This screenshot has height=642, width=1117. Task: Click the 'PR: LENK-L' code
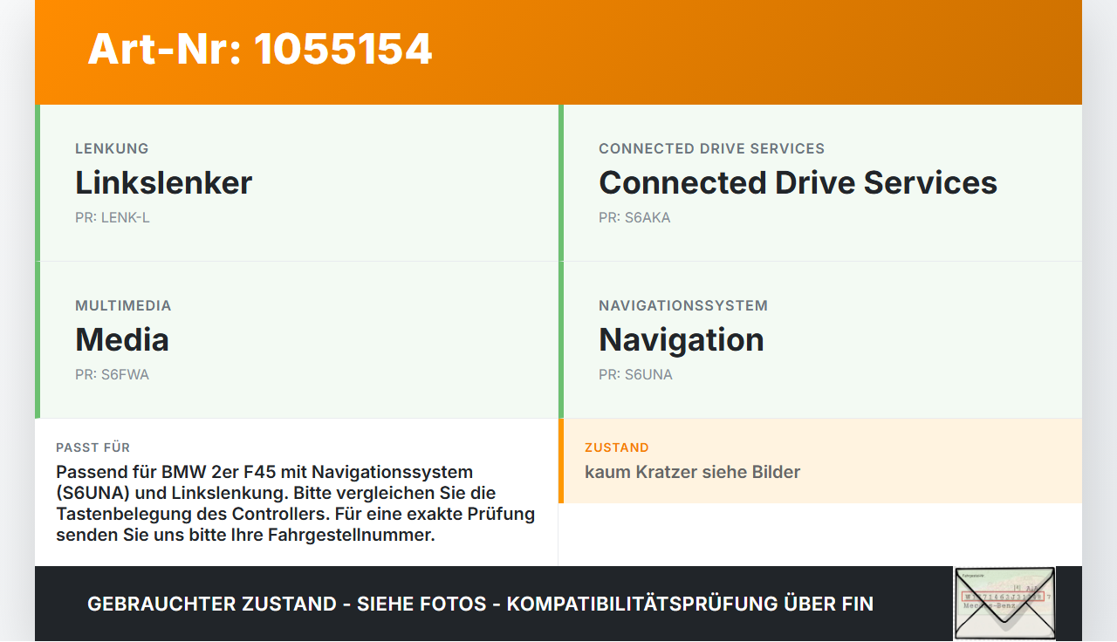click(x=113, y=218)
